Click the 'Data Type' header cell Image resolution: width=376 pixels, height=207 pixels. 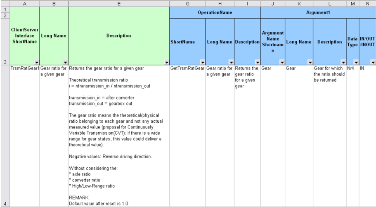(353, 42)
